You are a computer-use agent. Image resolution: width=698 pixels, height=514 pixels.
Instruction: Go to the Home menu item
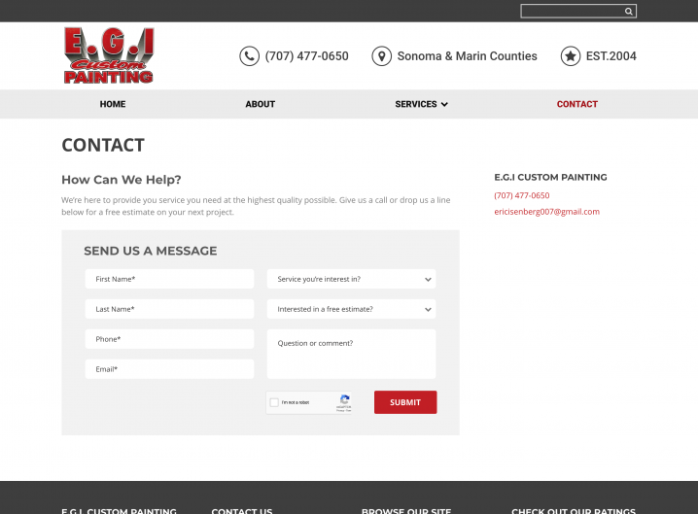click(x=113, y=104)
